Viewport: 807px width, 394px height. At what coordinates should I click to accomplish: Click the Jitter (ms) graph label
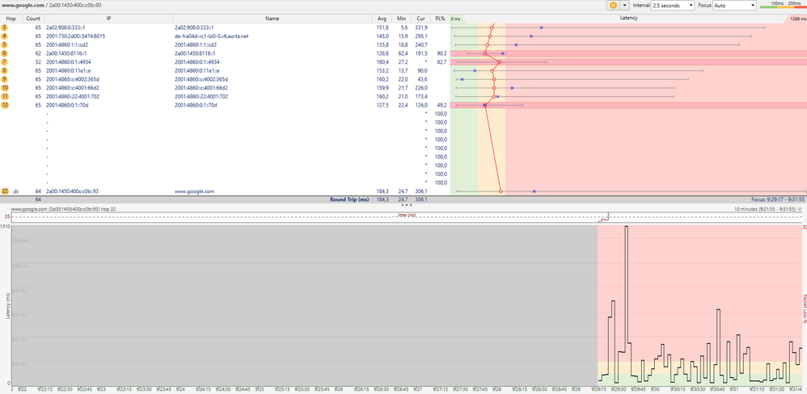[x=407, y=215]
